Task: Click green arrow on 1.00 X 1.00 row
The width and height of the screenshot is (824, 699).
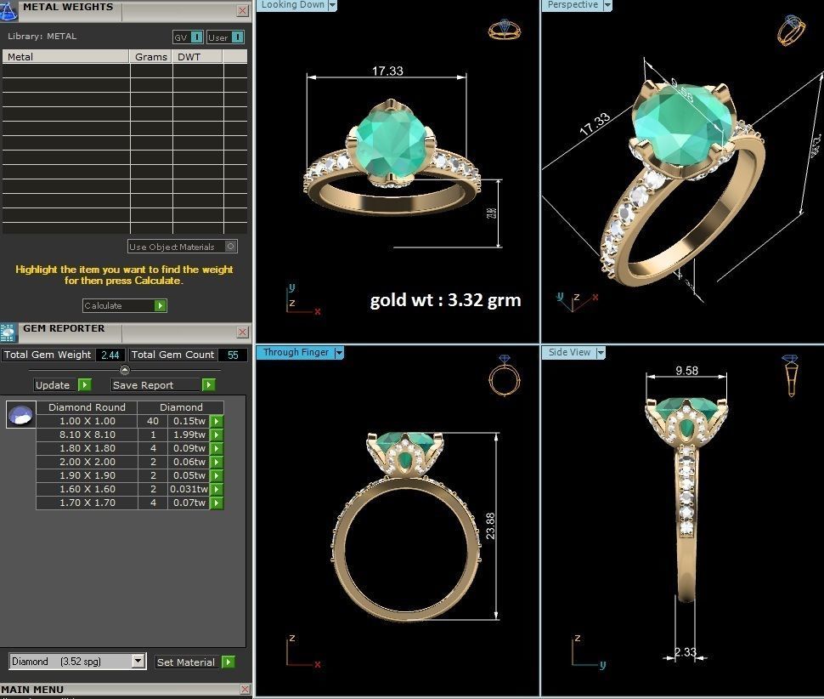Action: pyautogui.click(x=216, y=421)
